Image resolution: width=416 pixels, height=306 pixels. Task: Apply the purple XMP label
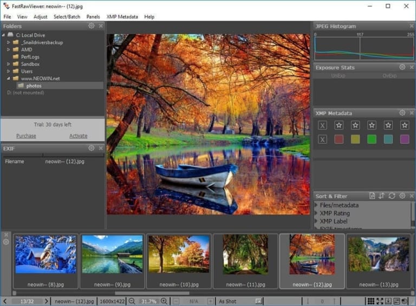pos(405,139)
